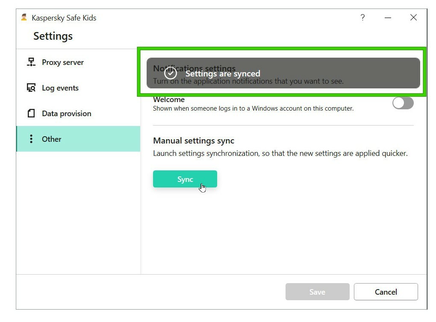The width and height of the screenshot is (436, 322).
Task: Click the 'Welcome' notification label
Action: pyautogui.click(x=169, y=100)
